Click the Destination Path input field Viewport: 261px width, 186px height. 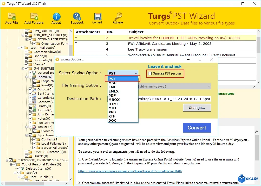tap(174, 99)
